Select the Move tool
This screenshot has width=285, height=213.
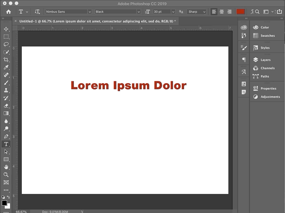pos(6,29)
